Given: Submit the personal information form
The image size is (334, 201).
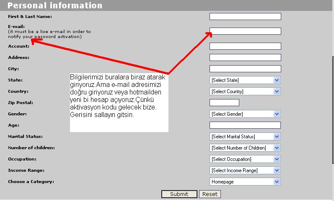Looking at the screenshot, I should tap(179, 194).
